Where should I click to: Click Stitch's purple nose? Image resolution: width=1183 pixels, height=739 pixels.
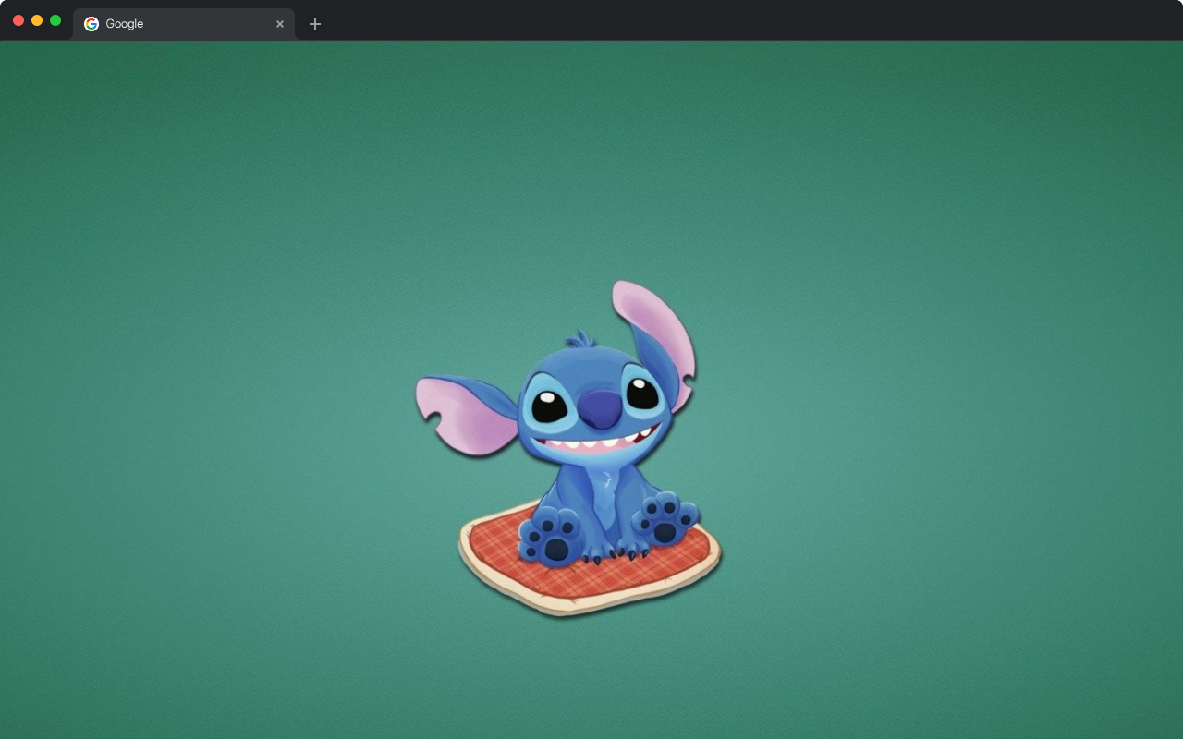(602, 407)
